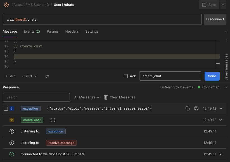The image size is (230, 162).
Task: Click the Disconnect button
Action: (215, 19)
